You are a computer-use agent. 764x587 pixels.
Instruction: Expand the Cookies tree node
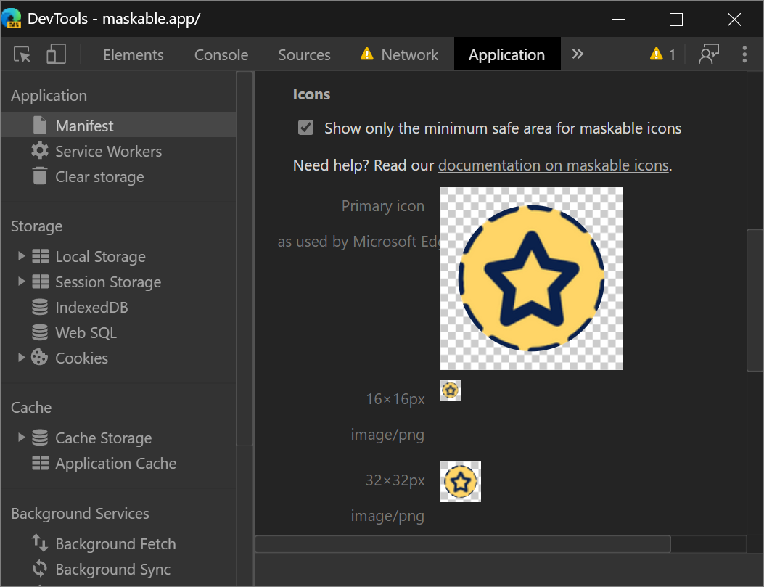22,358
